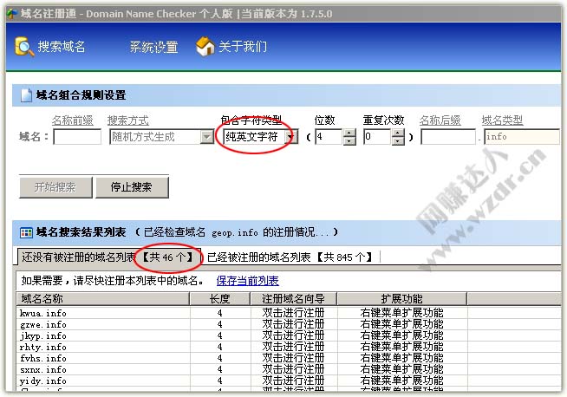Click 右键菜单扩展功能 in the gzwe.info row

click(x=401, y=324)
